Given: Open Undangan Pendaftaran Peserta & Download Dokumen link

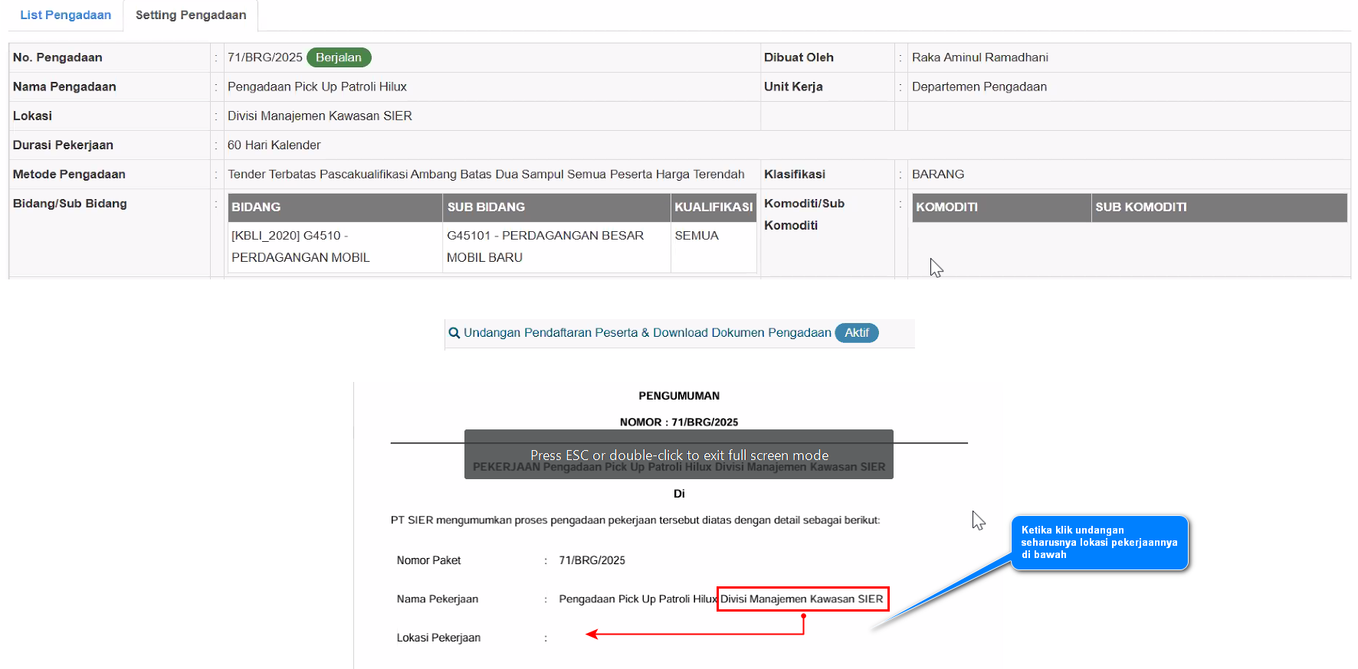Looking at the screenshot, I should tap(647, 333).
